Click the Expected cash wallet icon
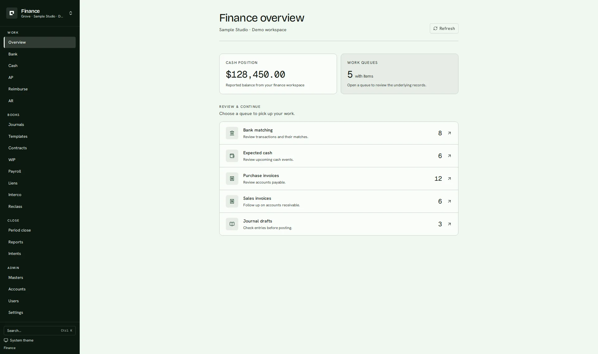598x354 pixels. pos(232,156)
